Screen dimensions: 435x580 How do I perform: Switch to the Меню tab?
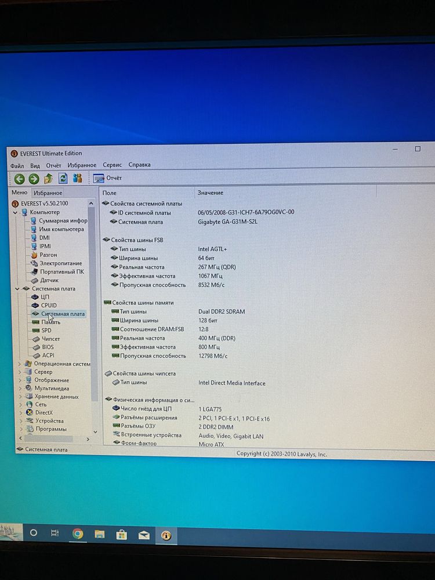click(19, 193)
